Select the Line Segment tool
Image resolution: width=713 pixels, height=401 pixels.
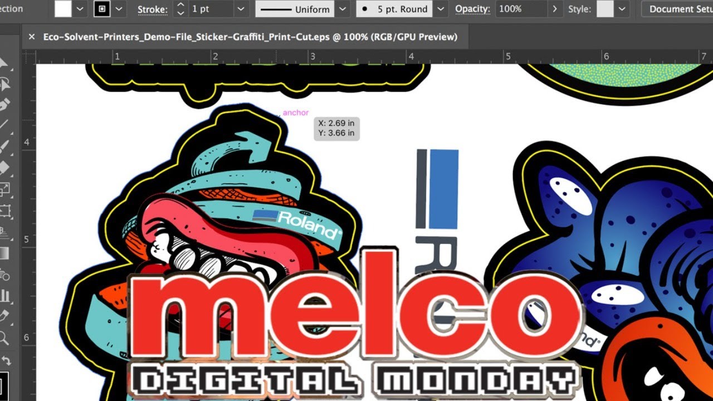4,125
